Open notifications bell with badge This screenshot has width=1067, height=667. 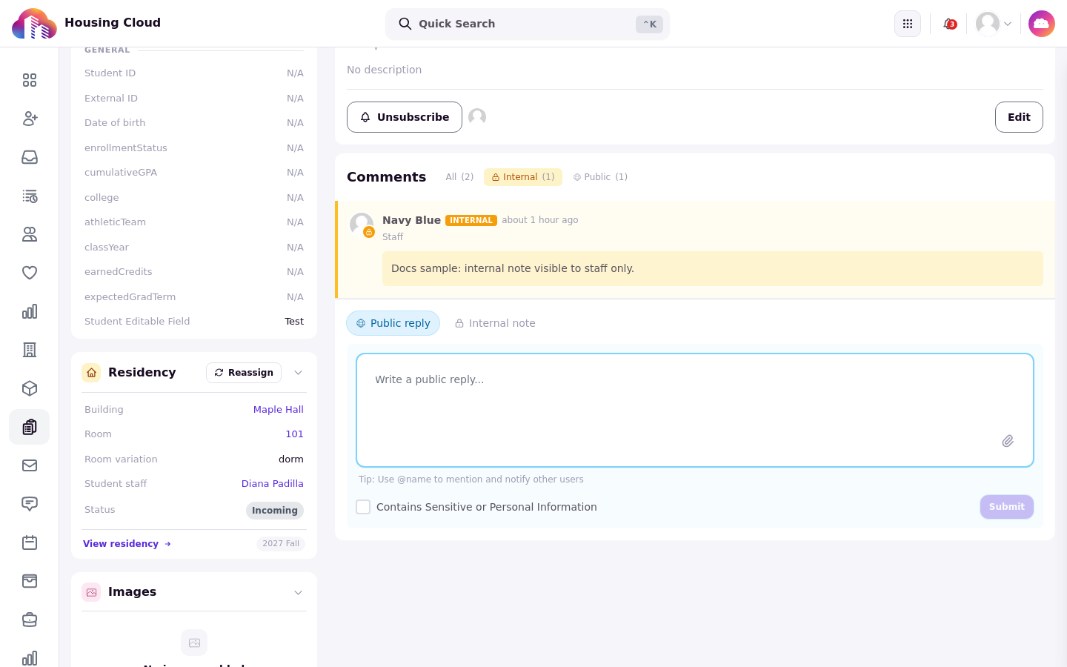(949, 24)
